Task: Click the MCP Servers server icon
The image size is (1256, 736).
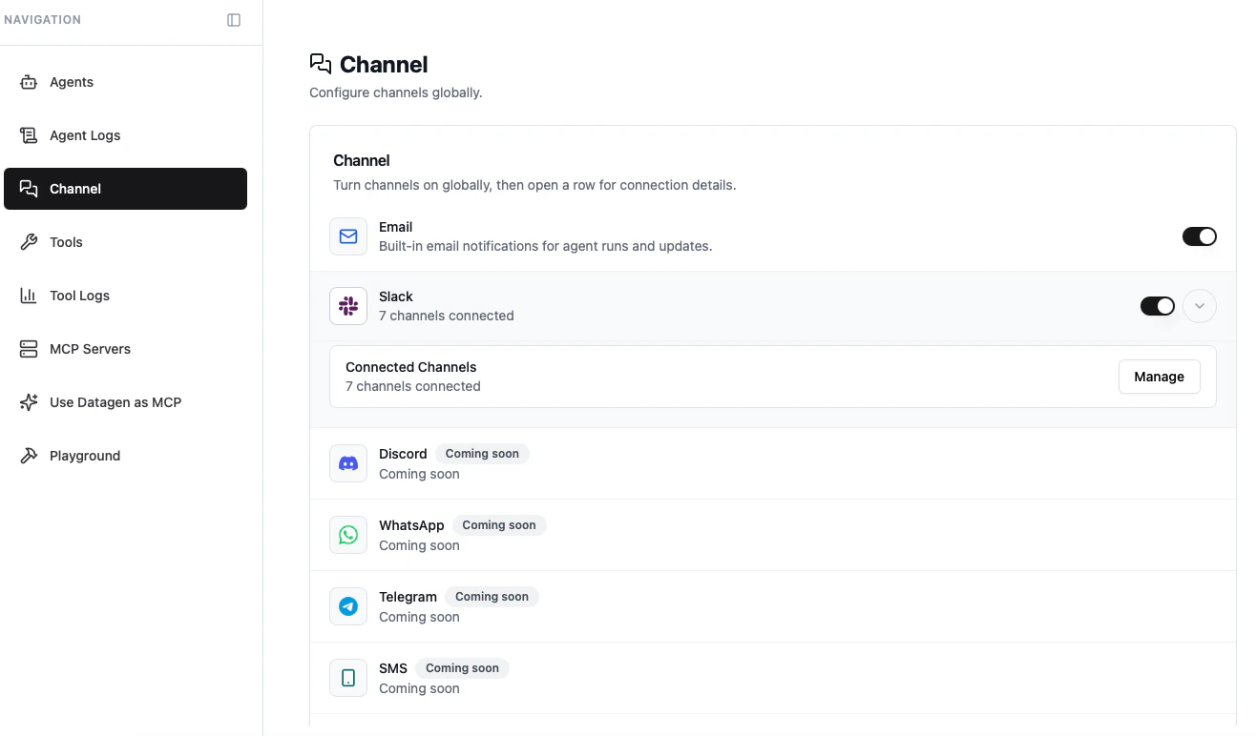Action: point(29,349)
